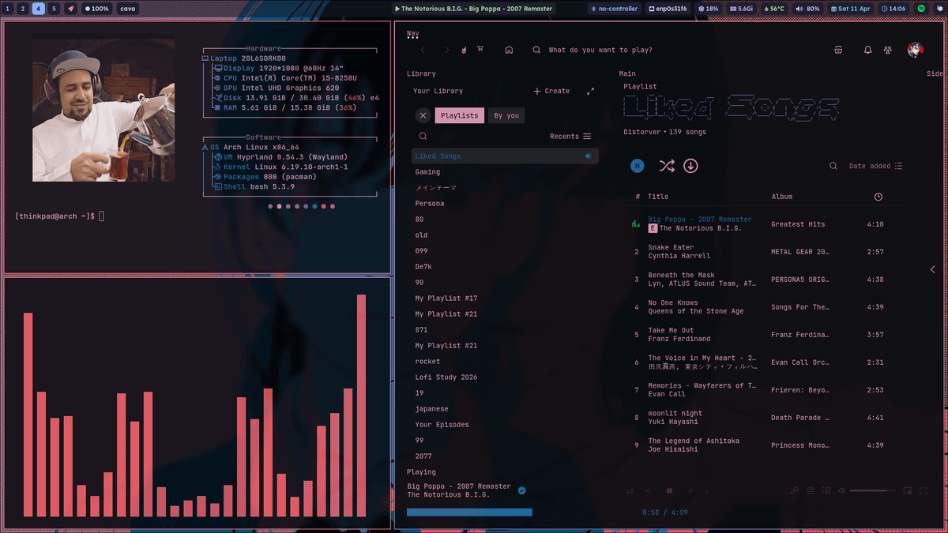Click the Create playlist button

tap(551, 91)
